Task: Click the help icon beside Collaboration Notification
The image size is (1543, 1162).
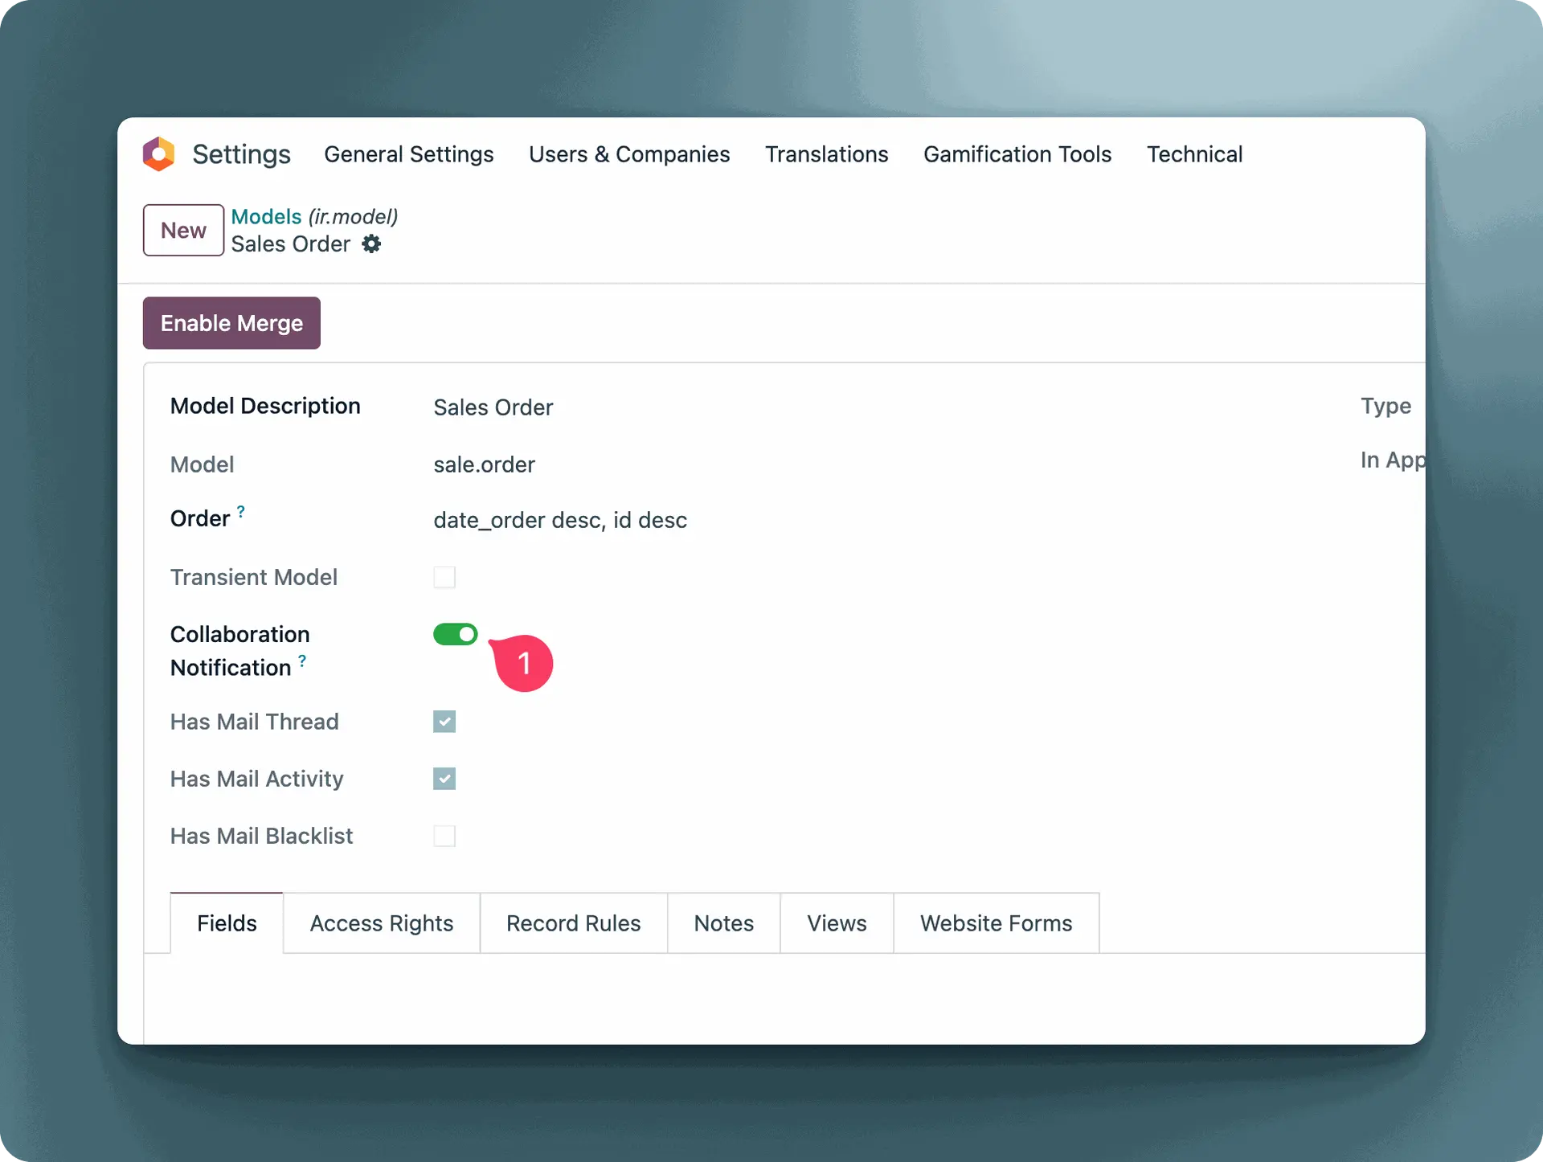Action: 302,661
